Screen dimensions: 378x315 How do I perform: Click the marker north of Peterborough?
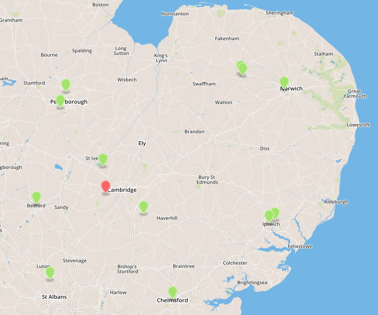(x=66, y=85)
